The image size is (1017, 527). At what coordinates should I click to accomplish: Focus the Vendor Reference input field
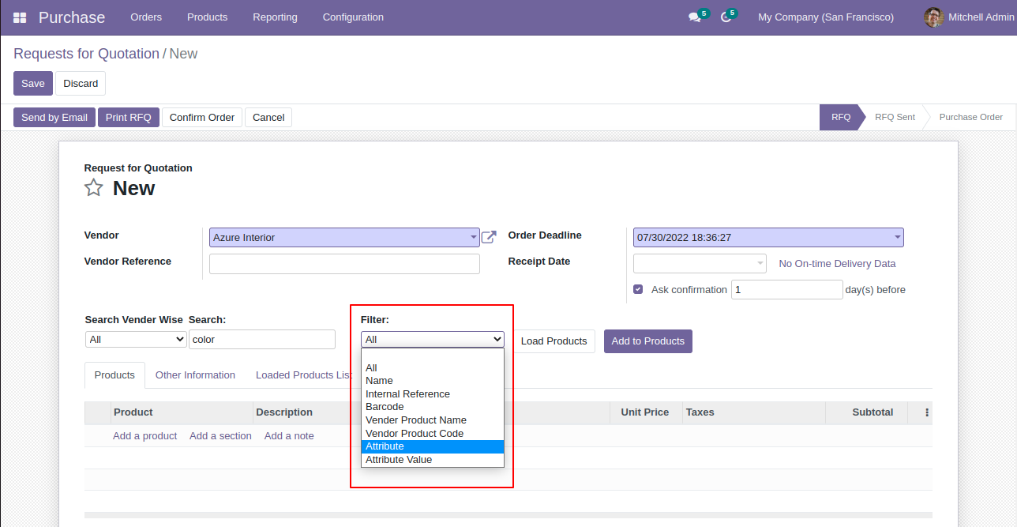[344, 264]
